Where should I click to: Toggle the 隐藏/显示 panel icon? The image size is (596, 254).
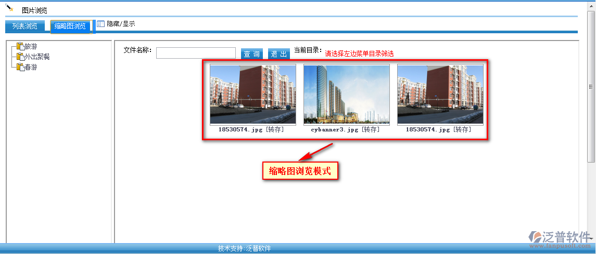coord(100,23)
